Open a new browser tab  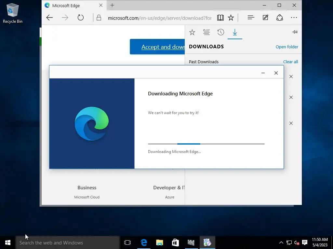click(x=112, y=5)
